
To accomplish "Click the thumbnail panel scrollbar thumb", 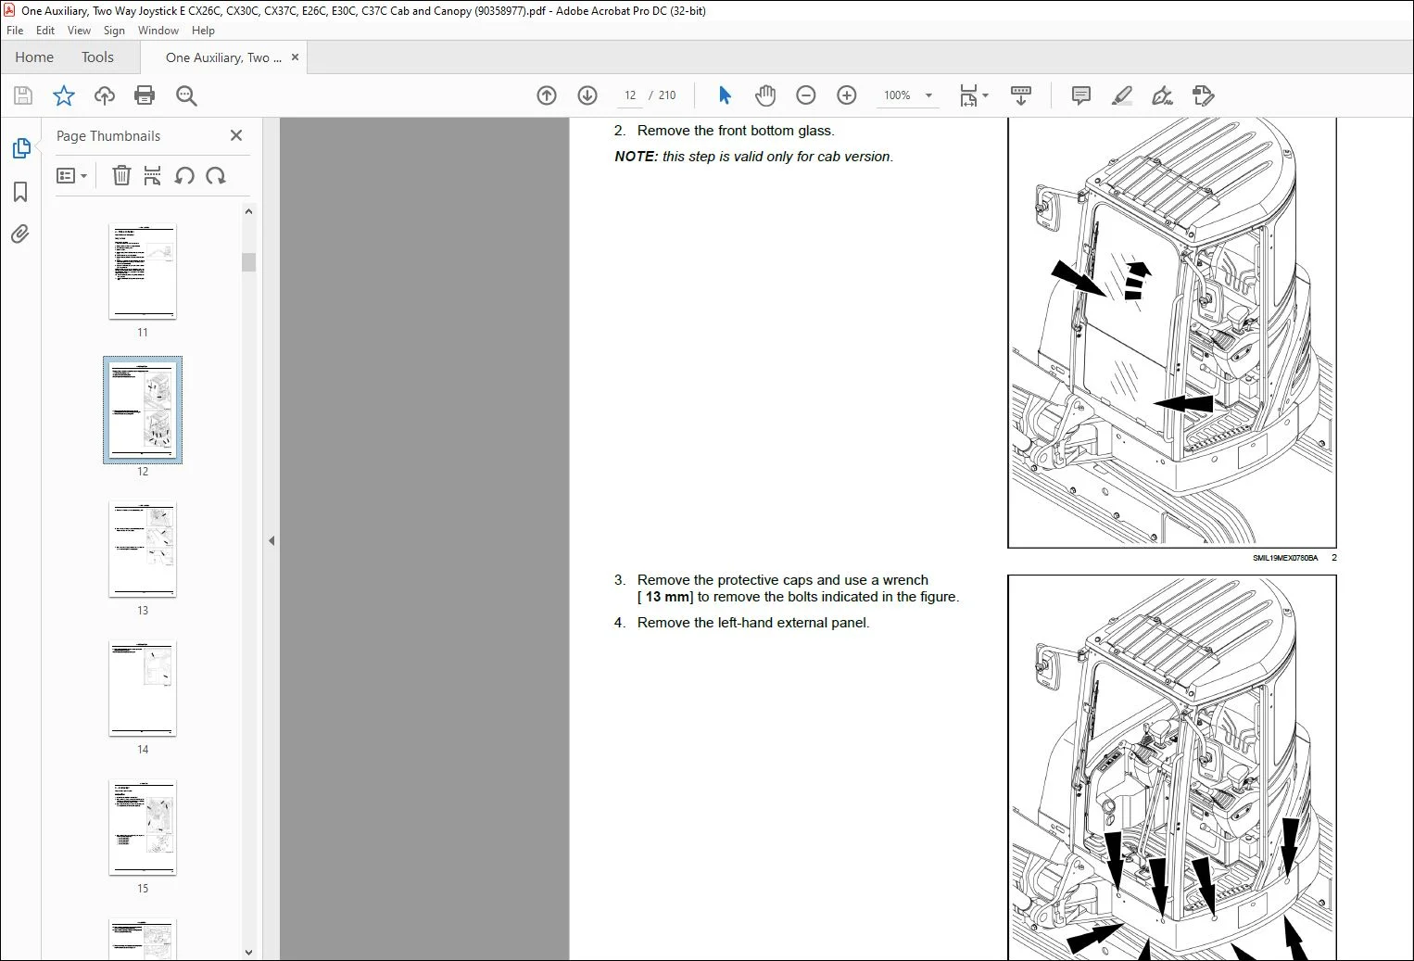I will pos(248,262).
